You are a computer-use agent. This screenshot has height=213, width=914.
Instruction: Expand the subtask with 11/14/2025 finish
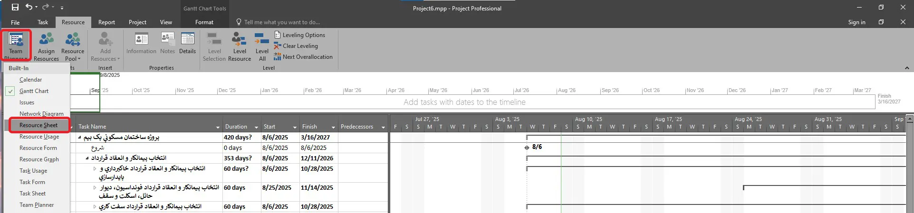(95, 188)
